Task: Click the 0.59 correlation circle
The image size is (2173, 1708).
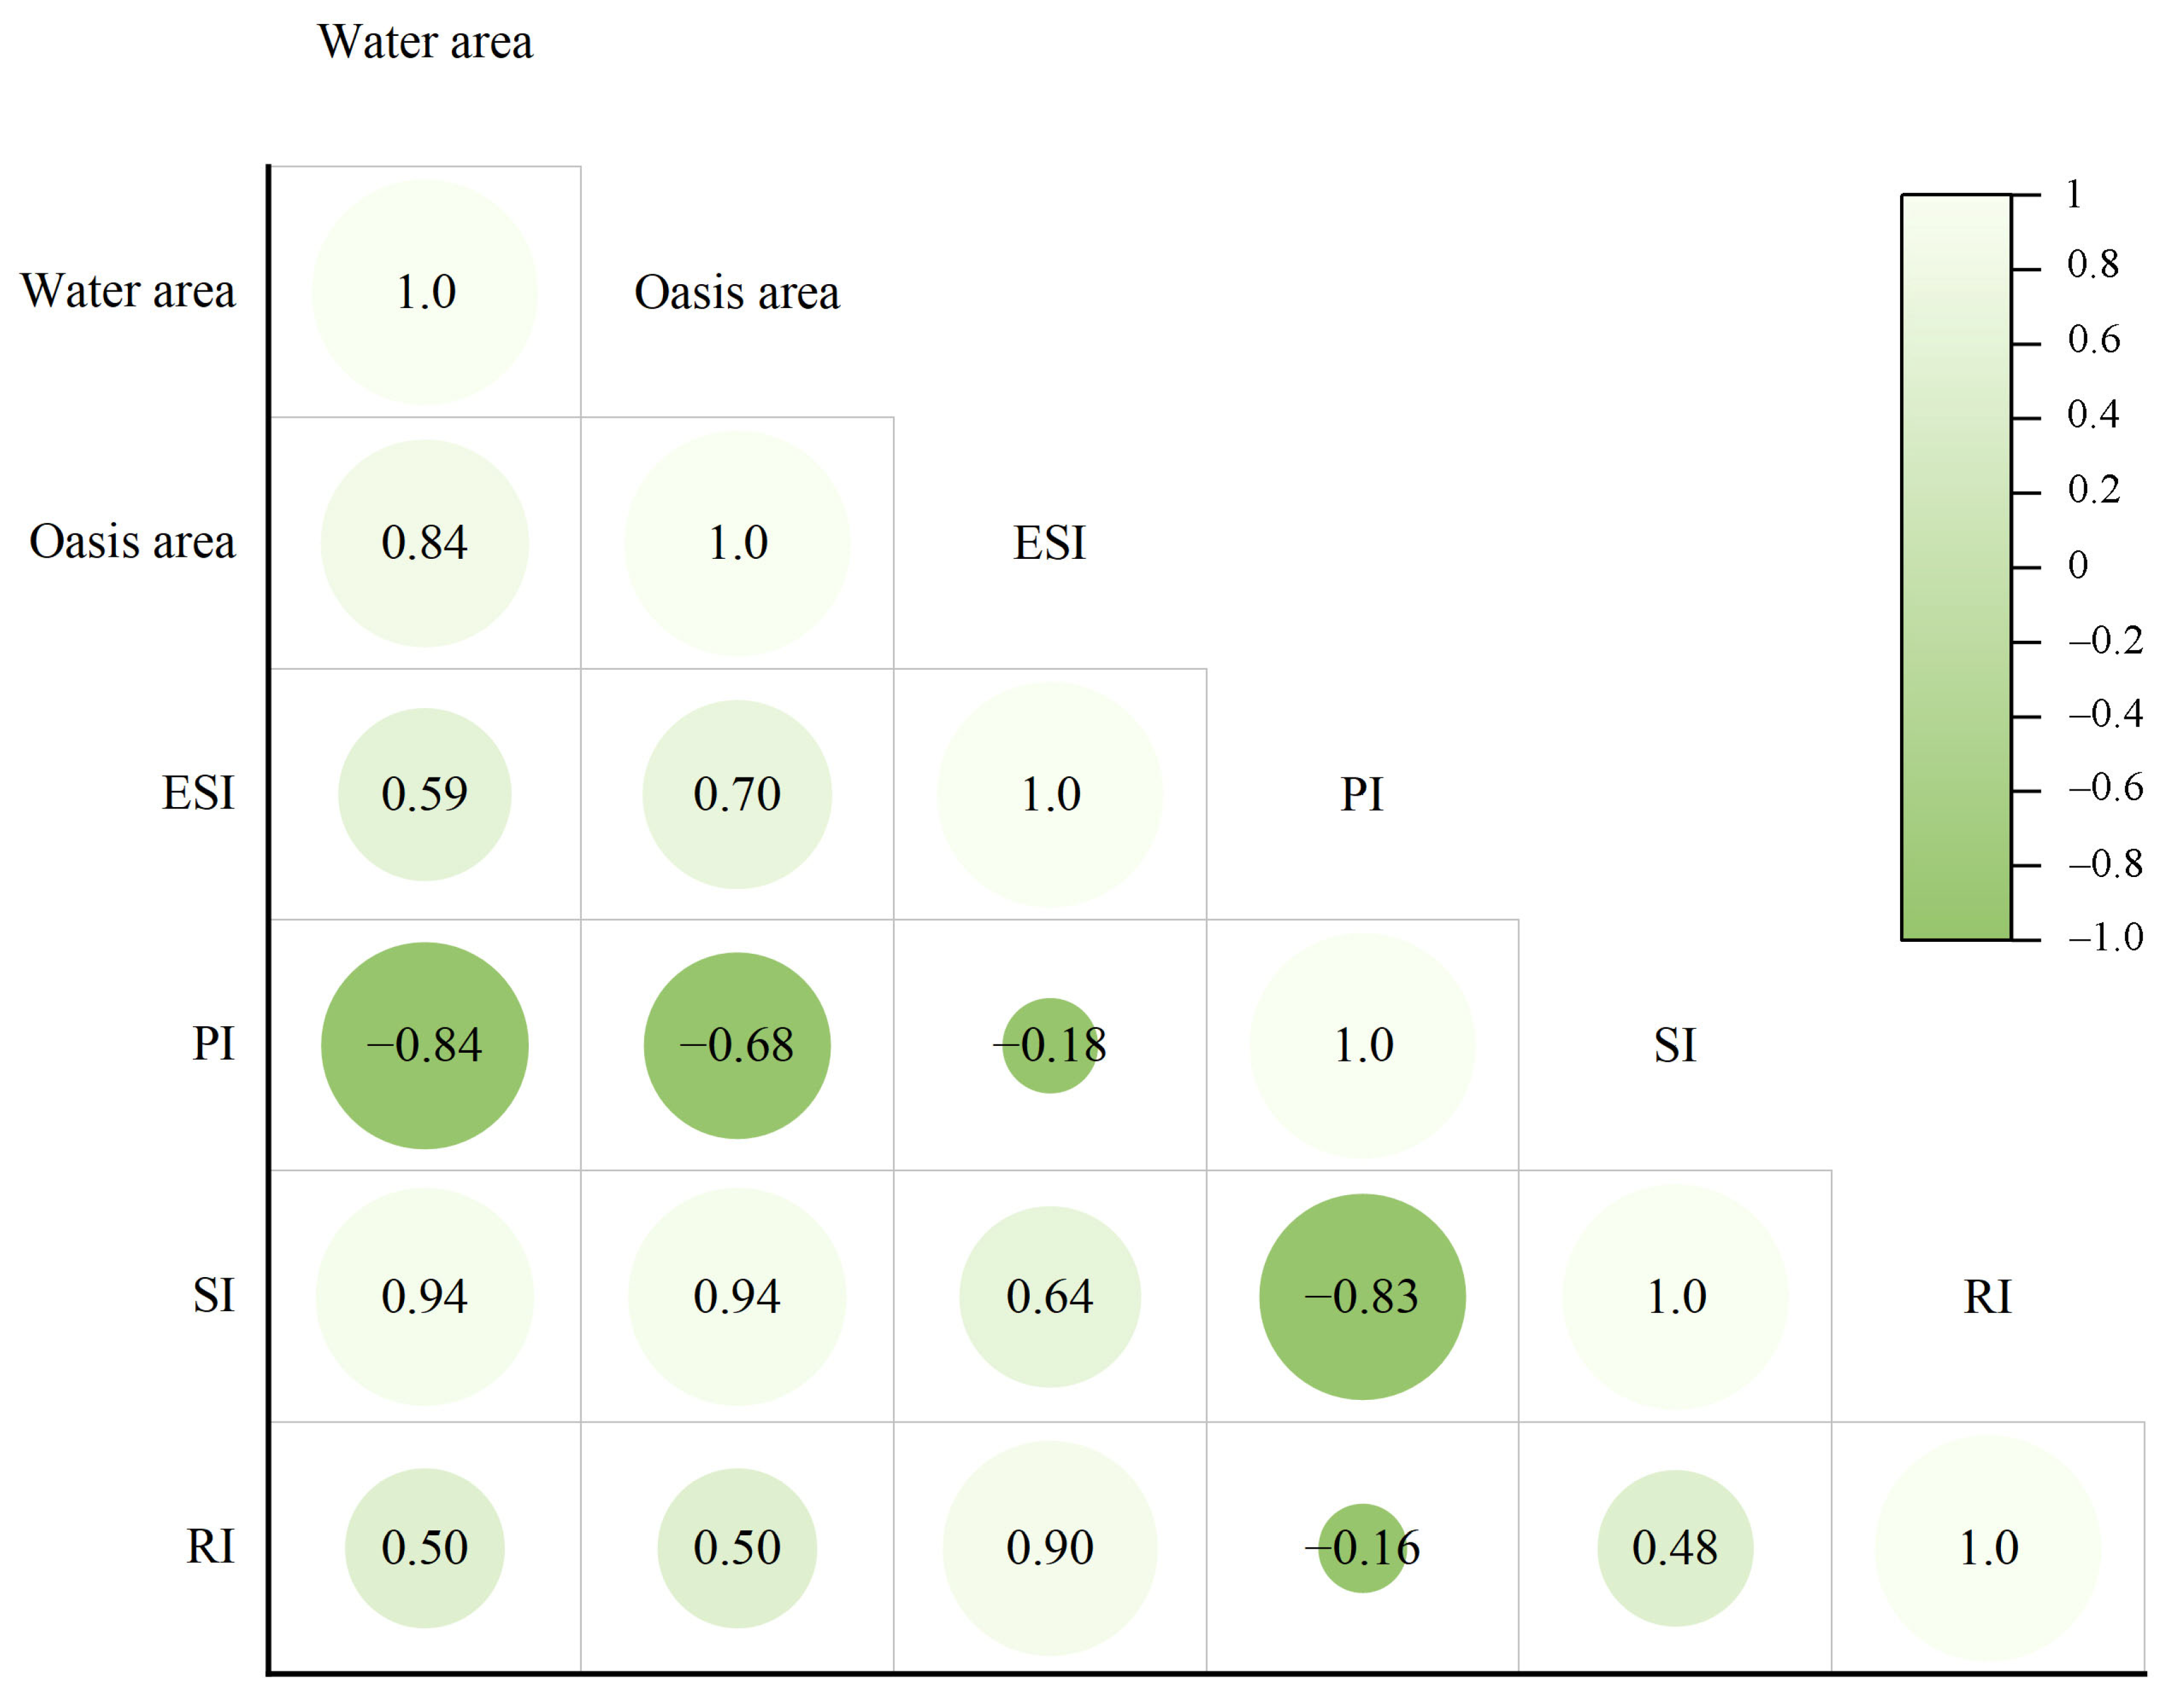Action: 424,794
